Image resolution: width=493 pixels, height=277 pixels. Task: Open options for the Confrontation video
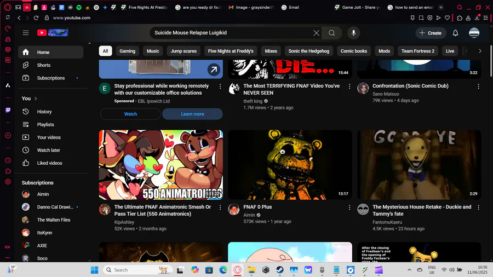point(479,86)
